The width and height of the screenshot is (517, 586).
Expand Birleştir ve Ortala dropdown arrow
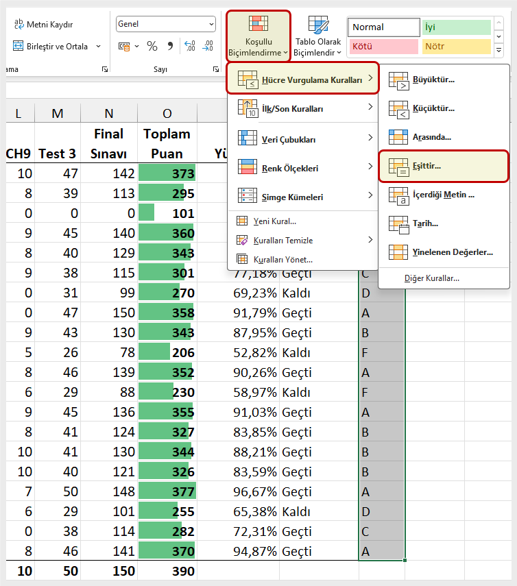tap(98, 47)
